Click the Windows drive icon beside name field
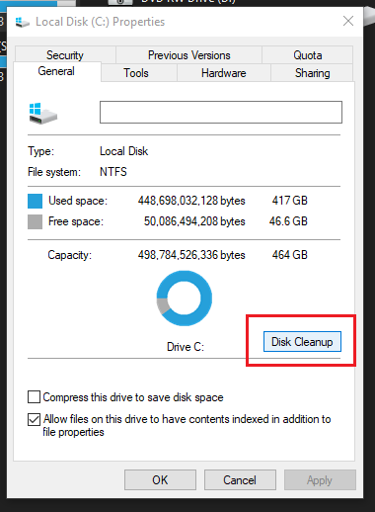Viewport: 375px width, 512px height. pos(43,114)
